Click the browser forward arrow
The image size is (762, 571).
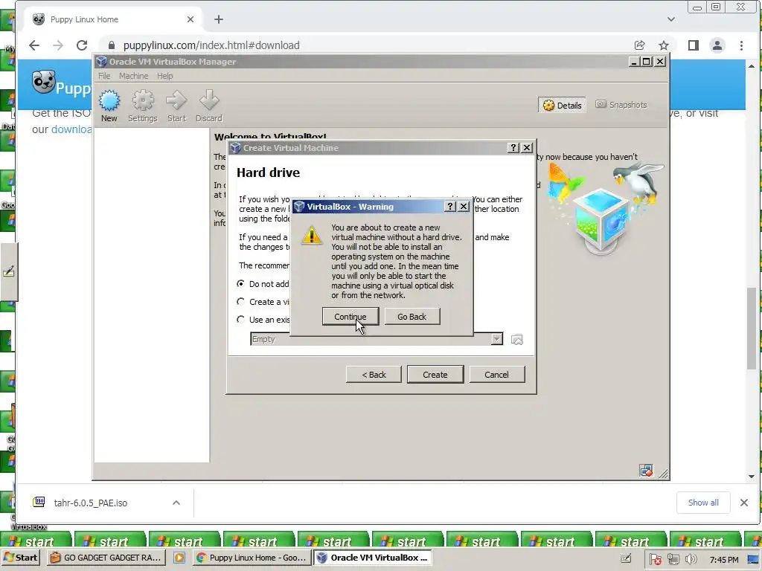(58, 45)
